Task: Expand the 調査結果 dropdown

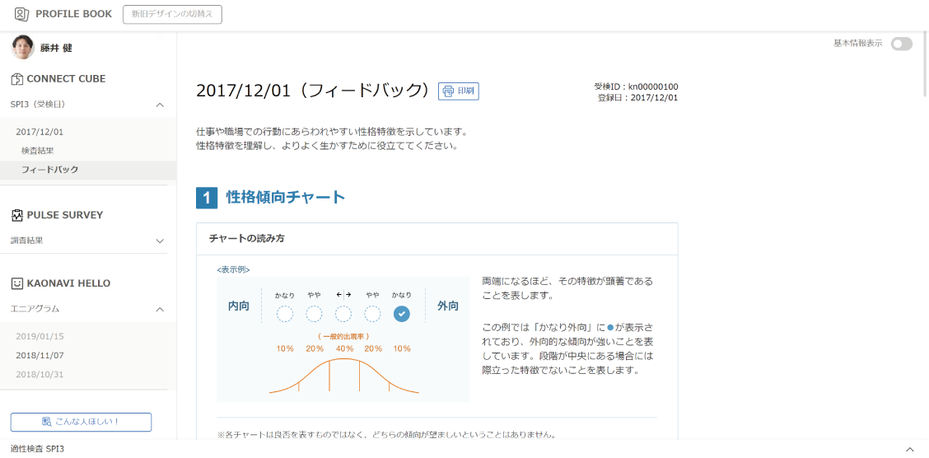Action: coord(160,241)
